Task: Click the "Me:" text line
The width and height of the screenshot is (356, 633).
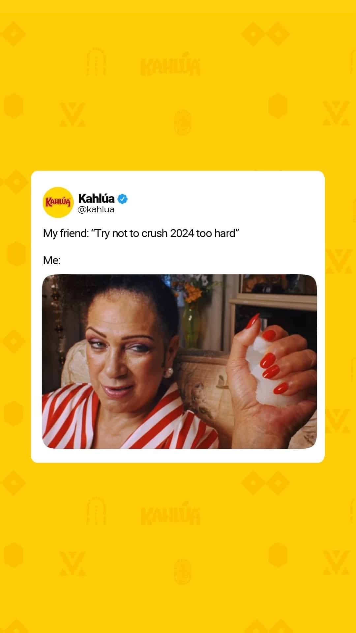Action: (52, 260)
